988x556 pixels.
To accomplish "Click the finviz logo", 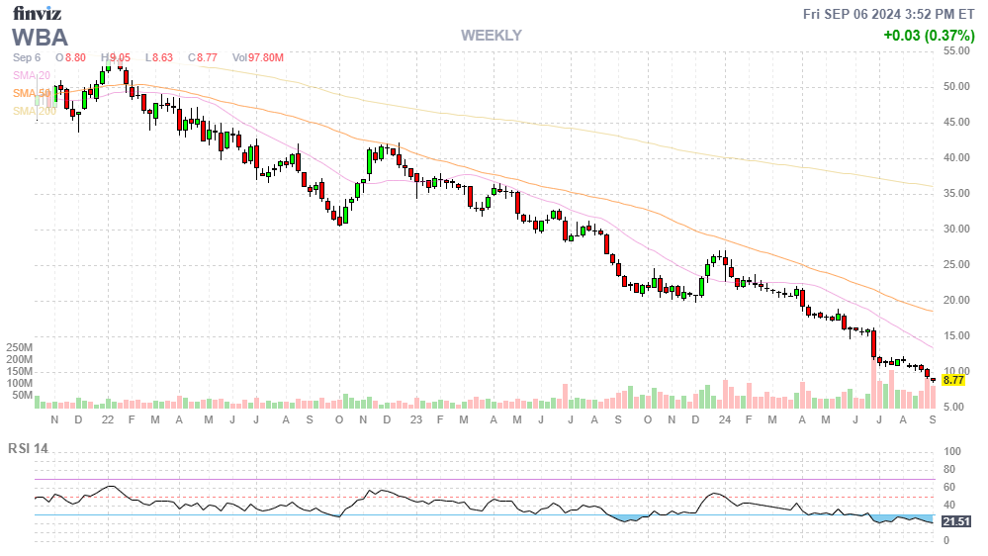I will tap(40, 14).
